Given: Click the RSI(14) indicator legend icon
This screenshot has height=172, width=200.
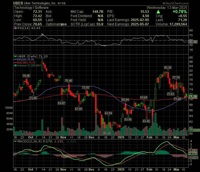Looking at the screenshot, I should [15, 28].
